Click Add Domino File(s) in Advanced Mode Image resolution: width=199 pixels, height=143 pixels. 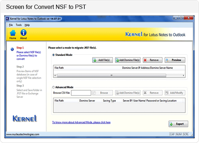pos(128,93)
